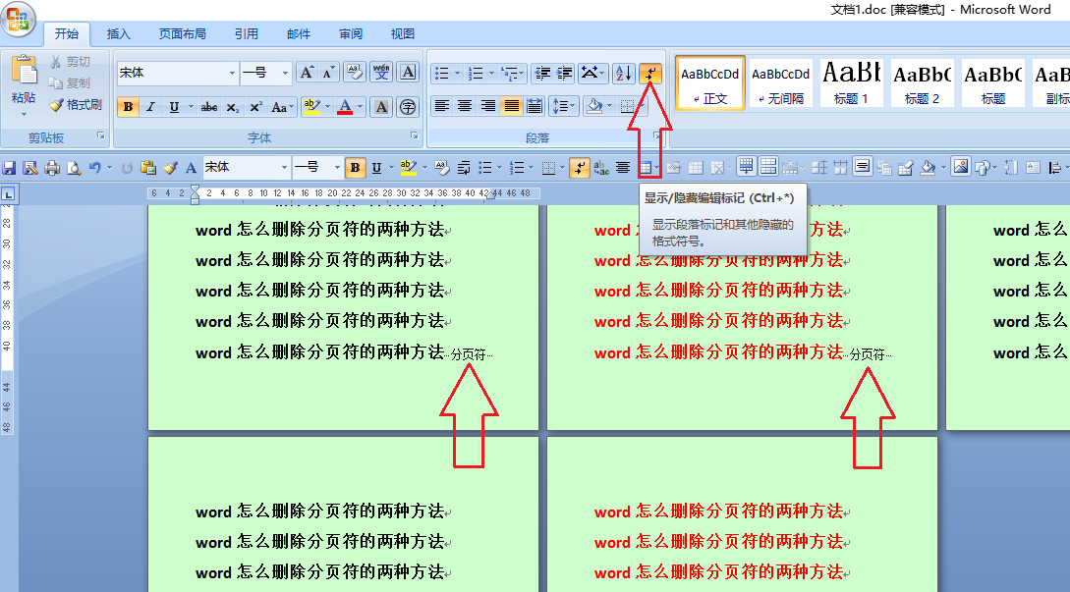Screen dimensions: 1070x592
Task: Click the Decrease Indent icon
Action: (542, 73)
